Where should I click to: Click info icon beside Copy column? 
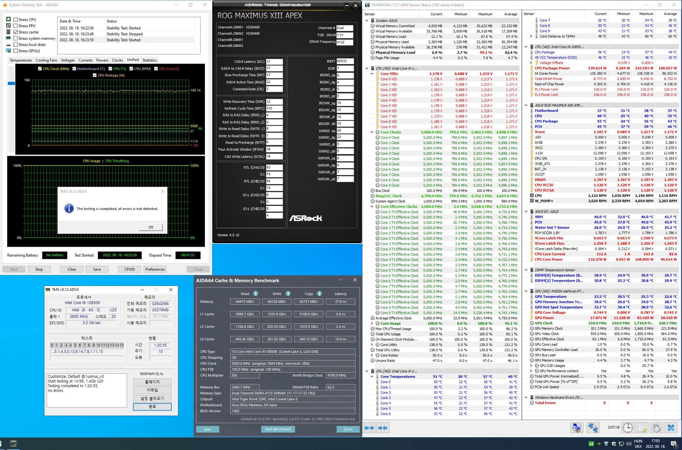(319, 293)
